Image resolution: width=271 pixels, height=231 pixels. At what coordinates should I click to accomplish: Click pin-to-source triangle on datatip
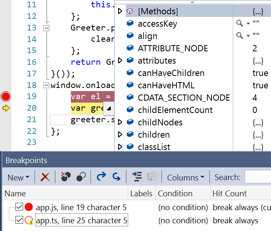(x=109, y=108)
